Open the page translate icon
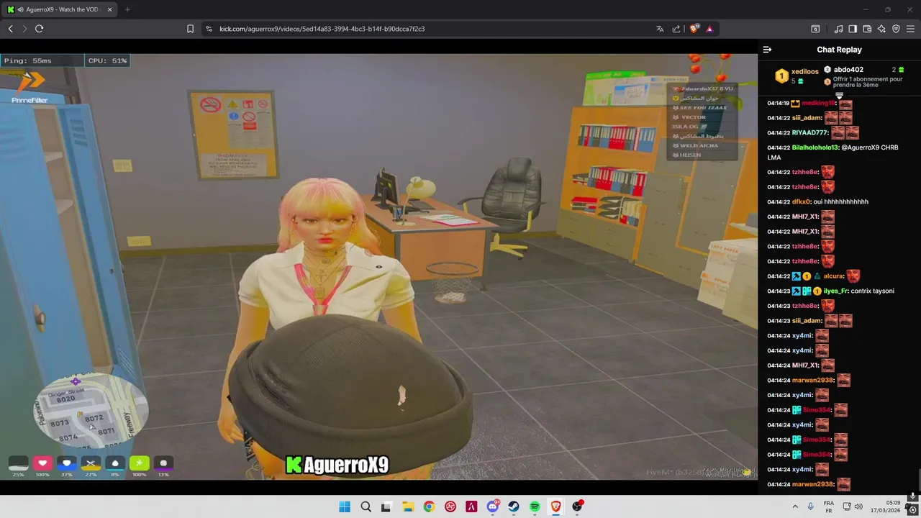 click(660, 29)
